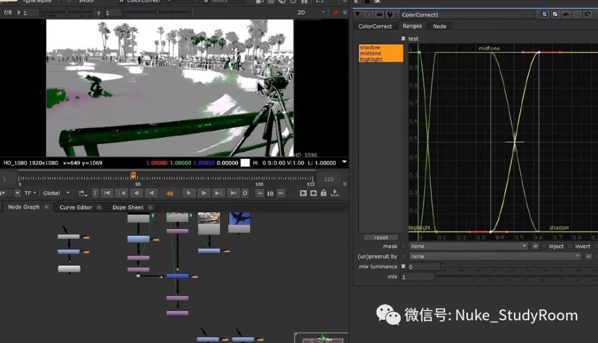Select the wrench icon in the properties panel
598x343 pixels.
[389, 14]
